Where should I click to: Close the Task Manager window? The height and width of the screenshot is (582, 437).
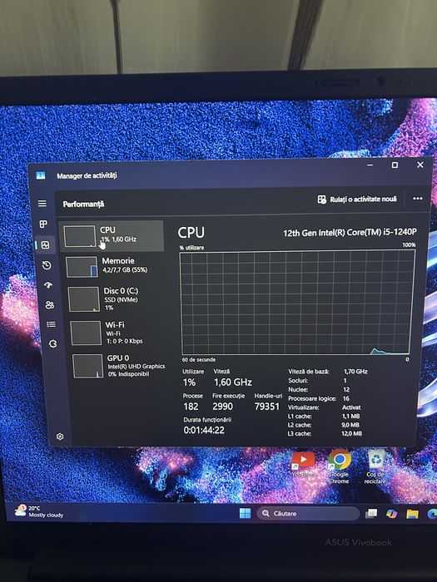[420, 165]
